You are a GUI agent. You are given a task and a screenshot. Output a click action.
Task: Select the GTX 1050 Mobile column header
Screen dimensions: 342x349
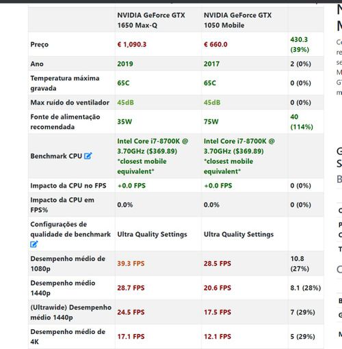[x=237, y=20]
